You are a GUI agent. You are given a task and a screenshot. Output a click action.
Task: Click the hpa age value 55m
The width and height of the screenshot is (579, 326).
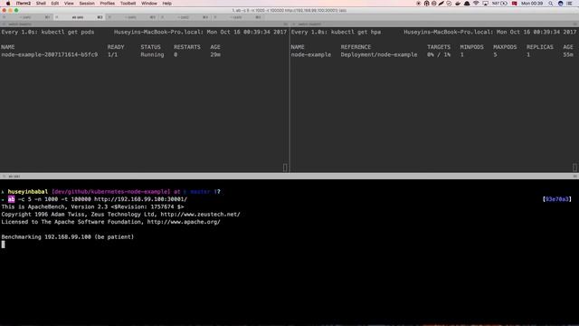[x=568, y=54]
